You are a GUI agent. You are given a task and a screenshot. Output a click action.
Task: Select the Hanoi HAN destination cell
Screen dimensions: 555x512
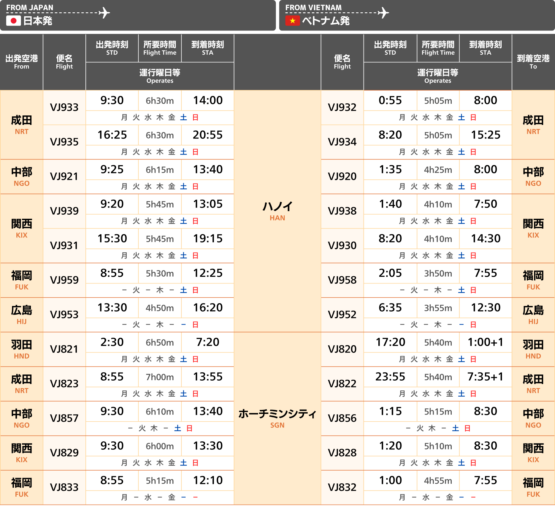[x=277, y=211]
